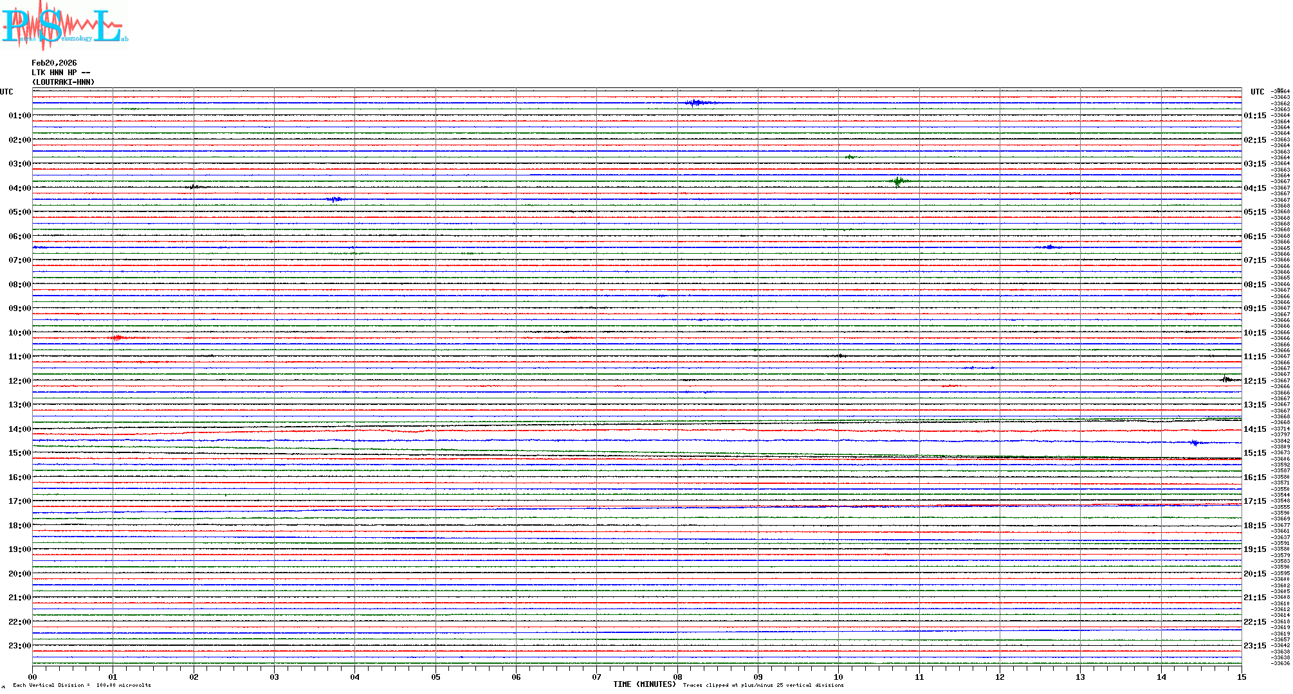Click the 04:00 left hour label
This screenshot has width=1293, height=694.
(x=19, y=188)
